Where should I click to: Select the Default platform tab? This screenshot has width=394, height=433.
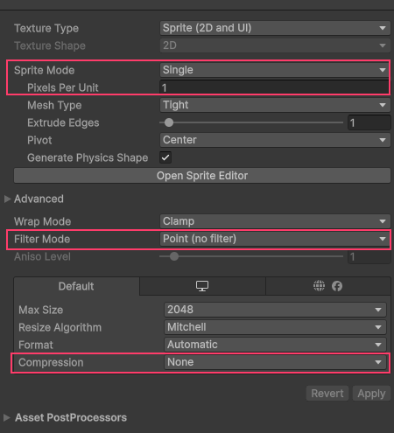(76, 286)
